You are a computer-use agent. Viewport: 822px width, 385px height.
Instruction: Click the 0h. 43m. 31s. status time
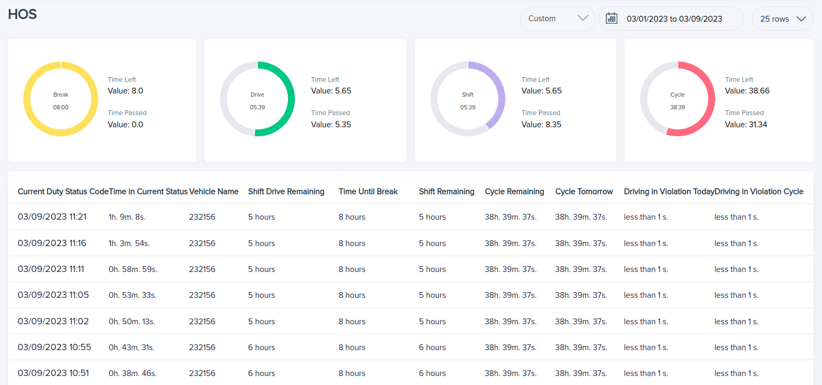coord(132,348)
